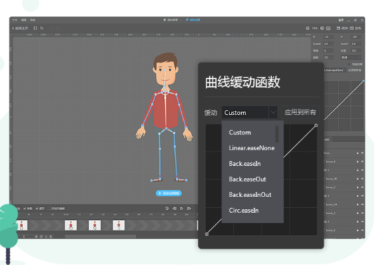Click the zoom out icon left of 18%
The width and height of the screenshot is (374, 265).
click(308, 28)
